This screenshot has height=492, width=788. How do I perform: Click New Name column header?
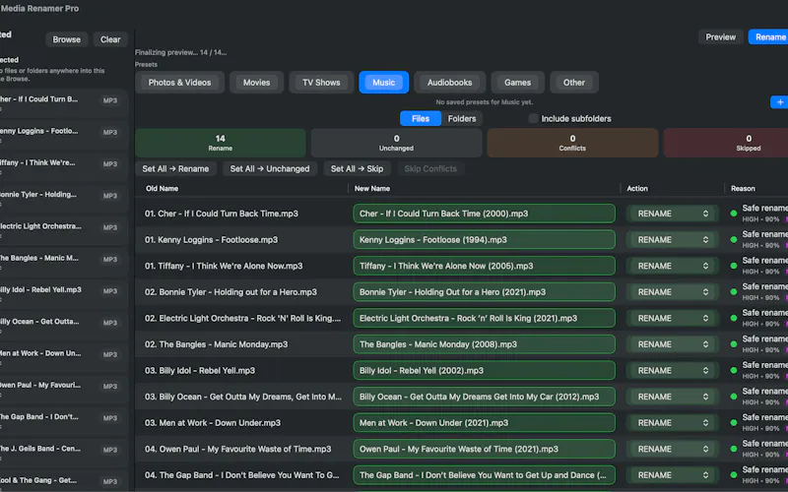(x=372, y=188)
